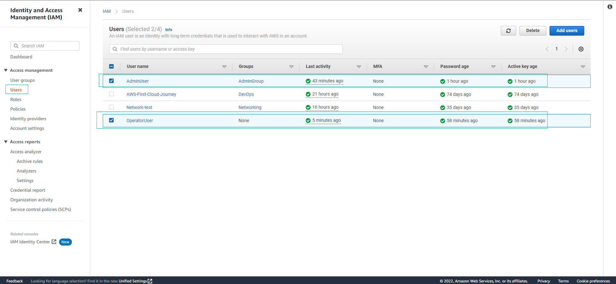
Task: Open the OperatorUser user link
Action: (140, 121)
